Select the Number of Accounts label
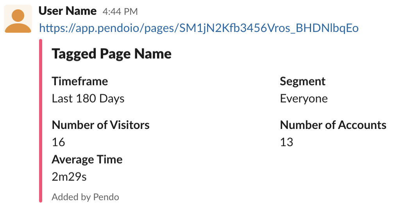Screen dimensions: 397x208 pos(333,125)
